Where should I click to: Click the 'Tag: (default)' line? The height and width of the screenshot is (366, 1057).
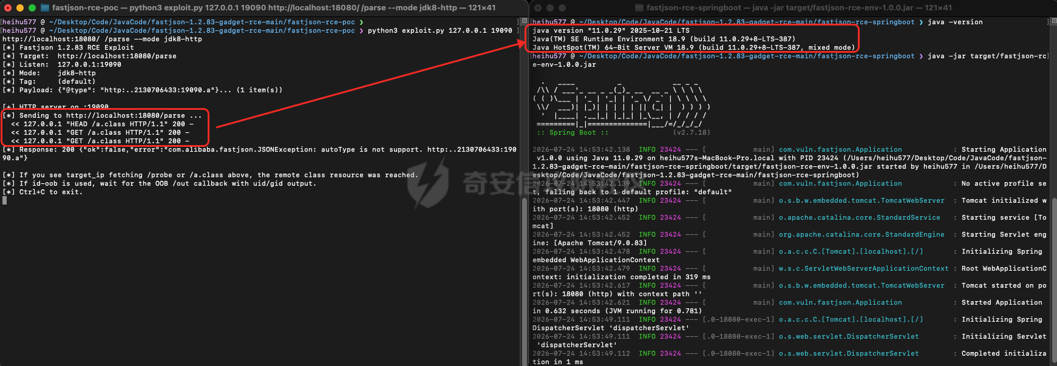pos(49,81)
